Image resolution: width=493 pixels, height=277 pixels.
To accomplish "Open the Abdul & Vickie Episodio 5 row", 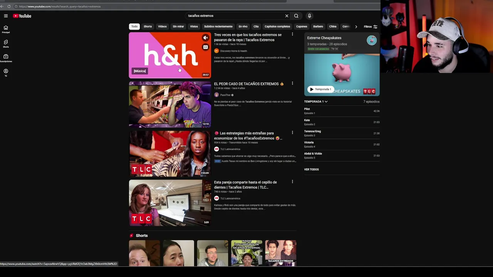I will coord(342,156).
